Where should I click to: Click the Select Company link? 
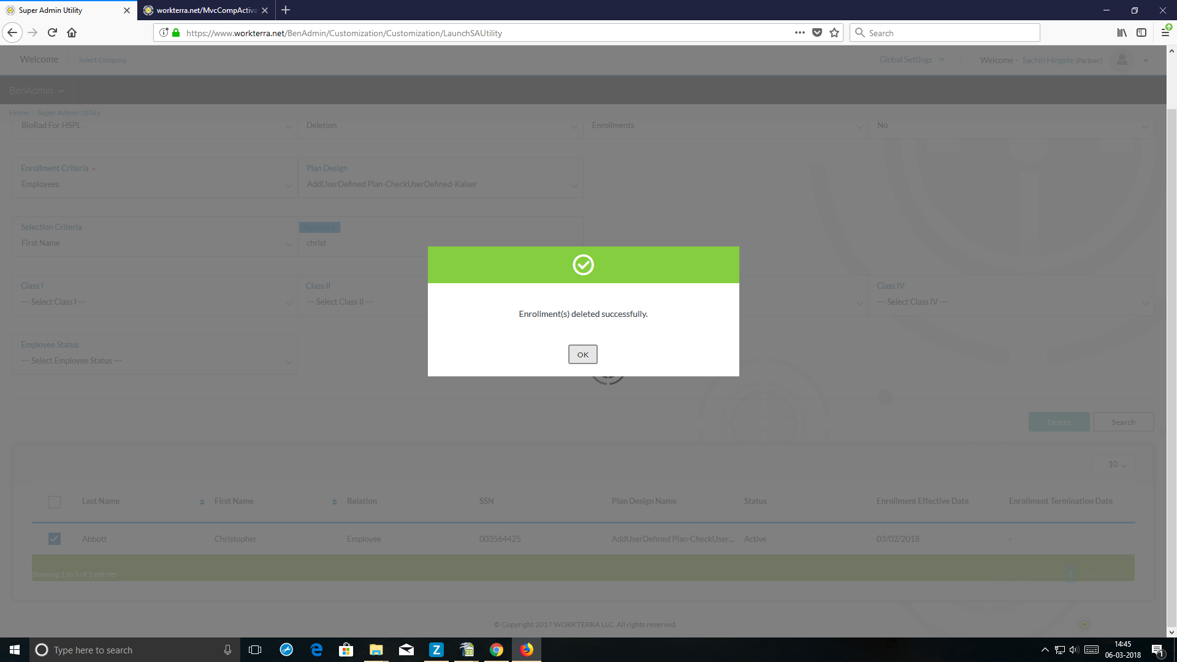(102, 60)
